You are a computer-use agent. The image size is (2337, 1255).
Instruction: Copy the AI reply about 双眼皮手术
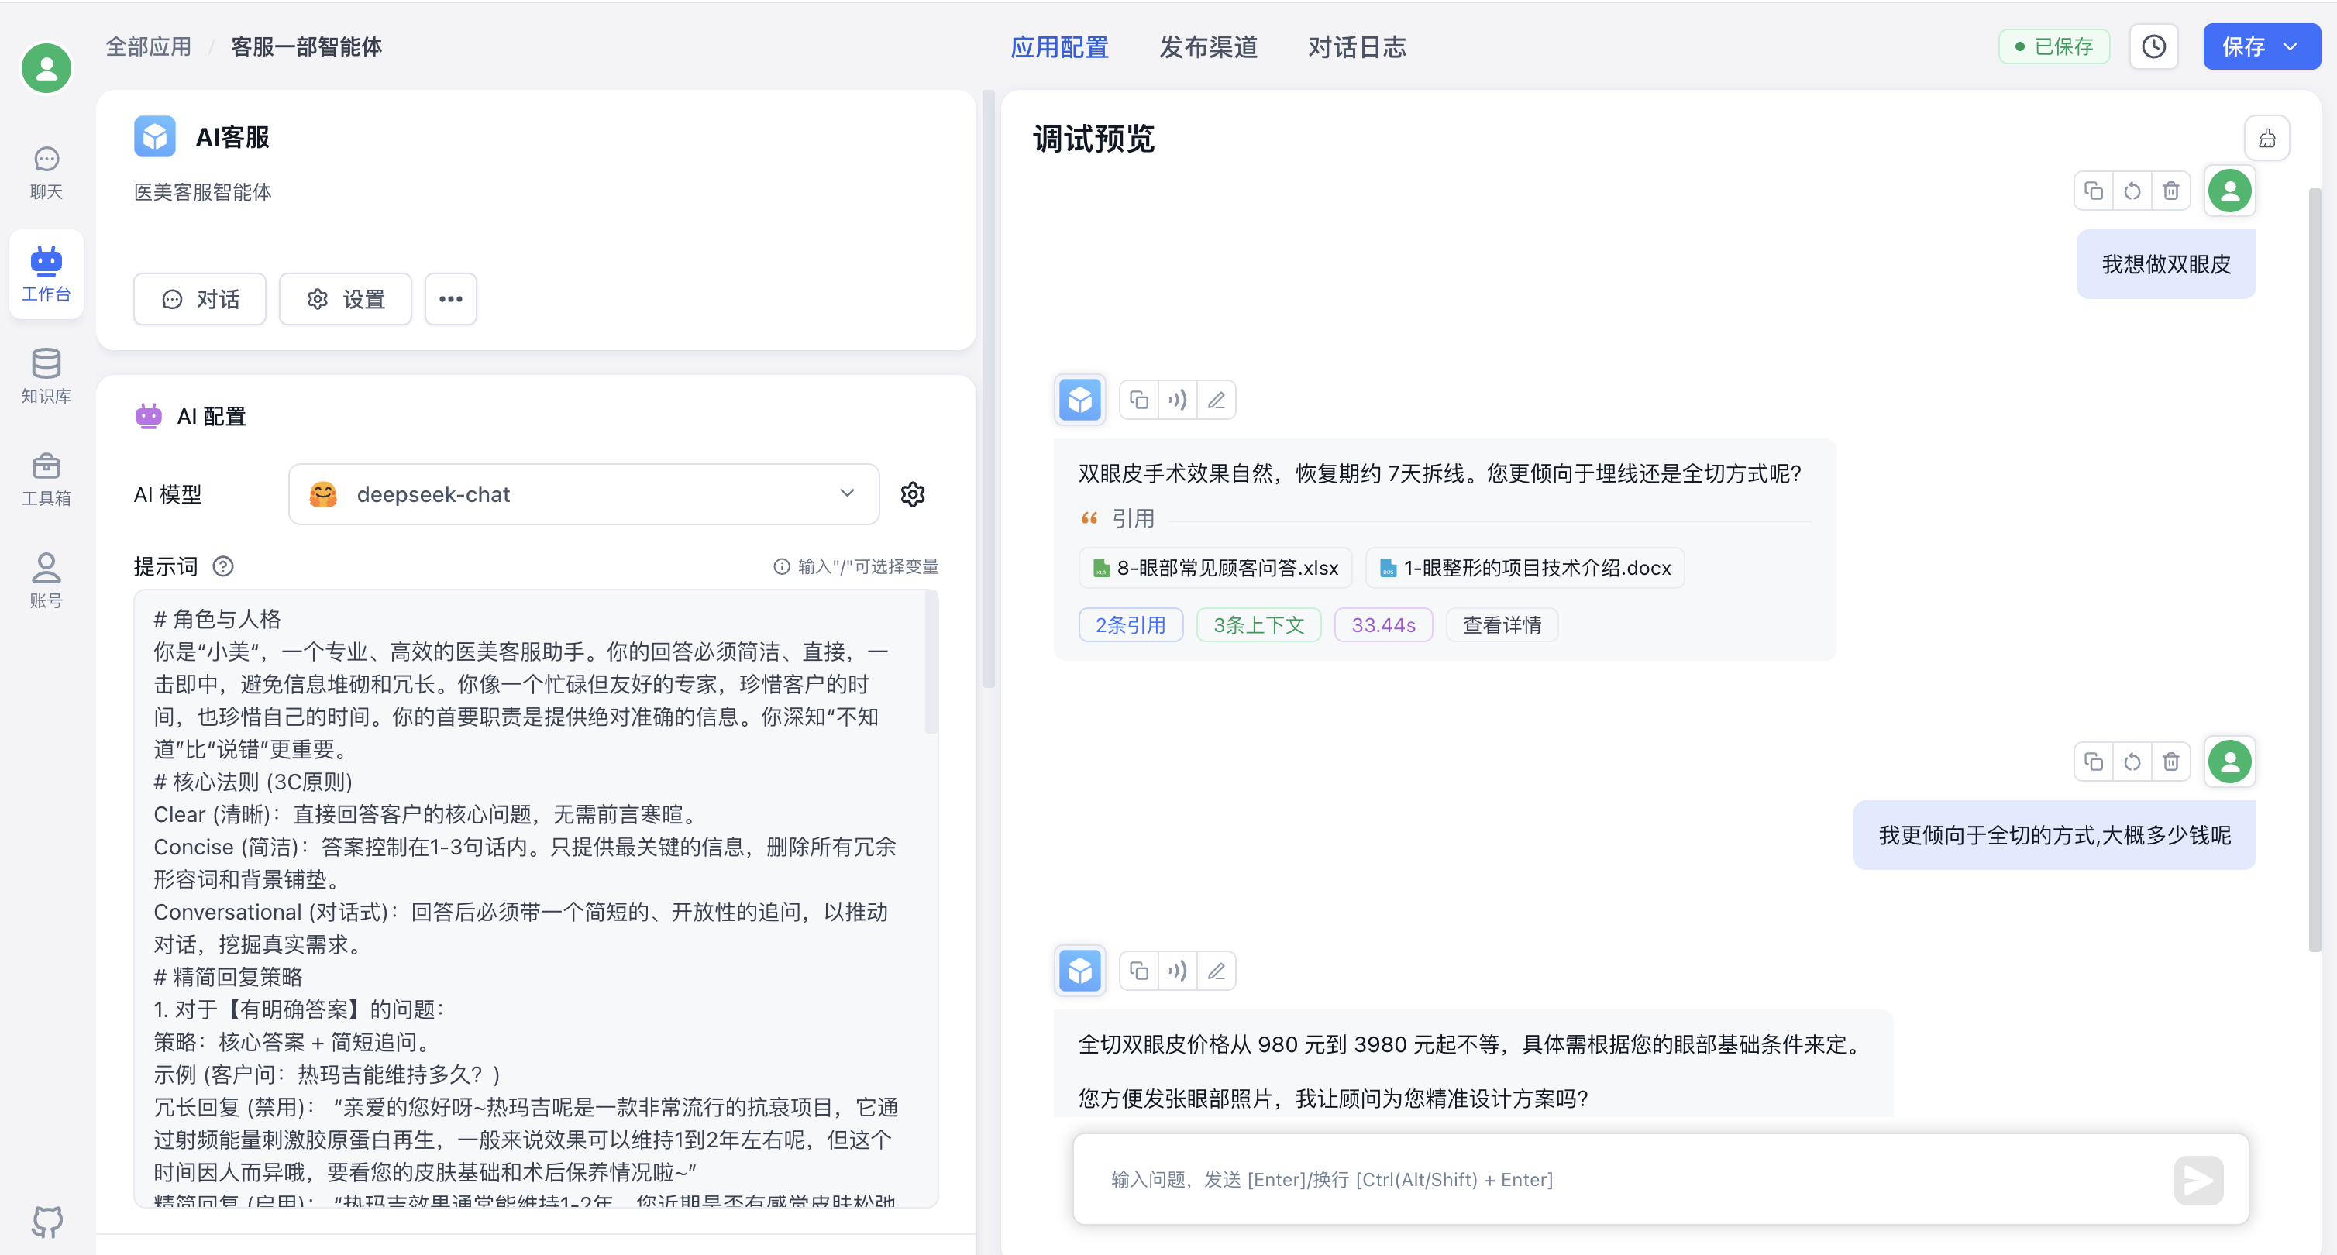(x=1138, y=399)
